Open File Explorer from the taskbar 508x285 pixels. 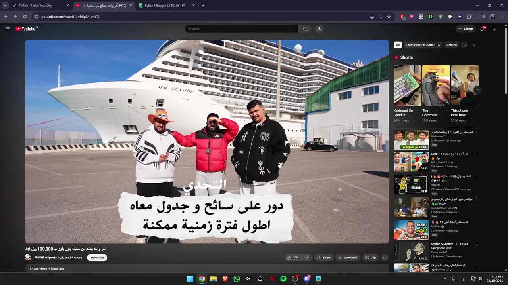coord(214,279)
